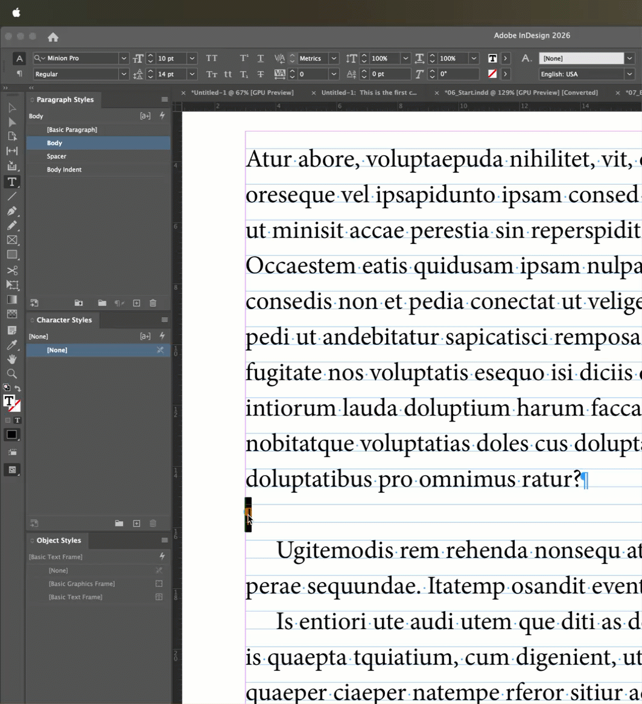Image resolution: width=642 pixels, height=704 pixels.
Task: Select the Page tool
Action: [12, 136]
